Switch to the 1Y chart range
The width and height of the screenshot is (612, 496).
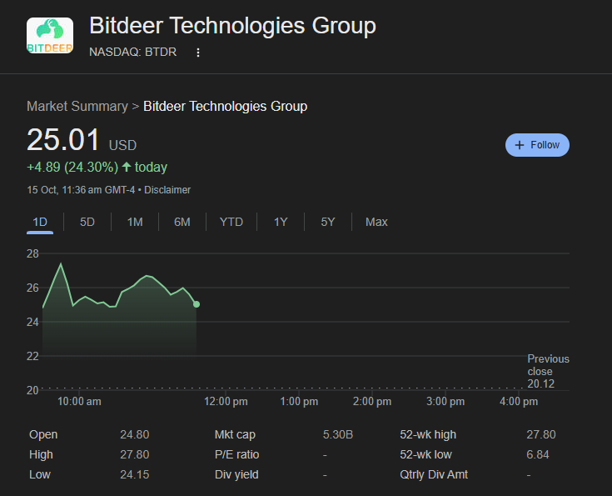[281, 222]
